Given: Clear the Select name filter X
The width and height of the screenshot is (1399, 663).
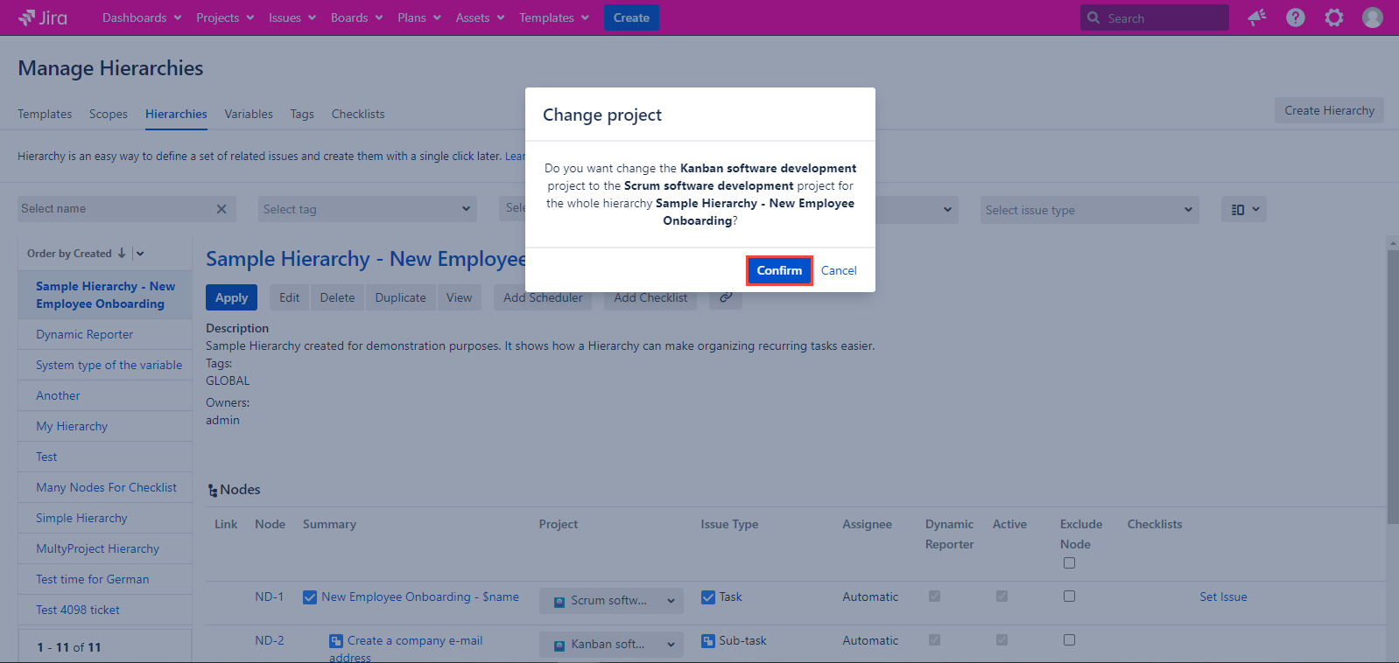Looking at the screenshot, I should (221, 209).
